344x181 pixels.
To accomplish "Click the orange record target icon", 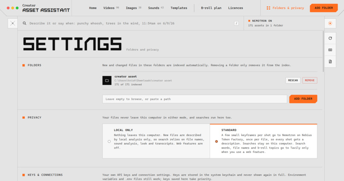I will tap(330, 23).
